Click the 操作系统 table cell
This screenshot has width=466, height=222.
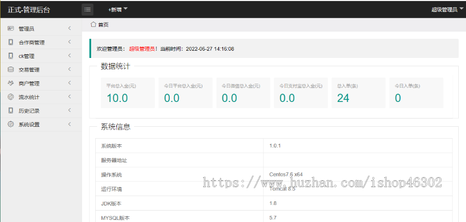click(x=179, y=174)
